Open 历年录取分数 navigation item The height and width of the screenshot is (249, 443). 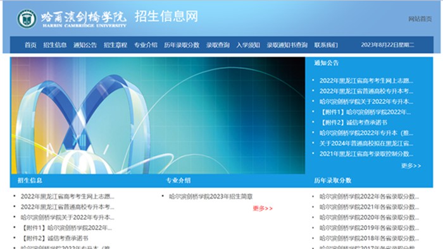182,45
